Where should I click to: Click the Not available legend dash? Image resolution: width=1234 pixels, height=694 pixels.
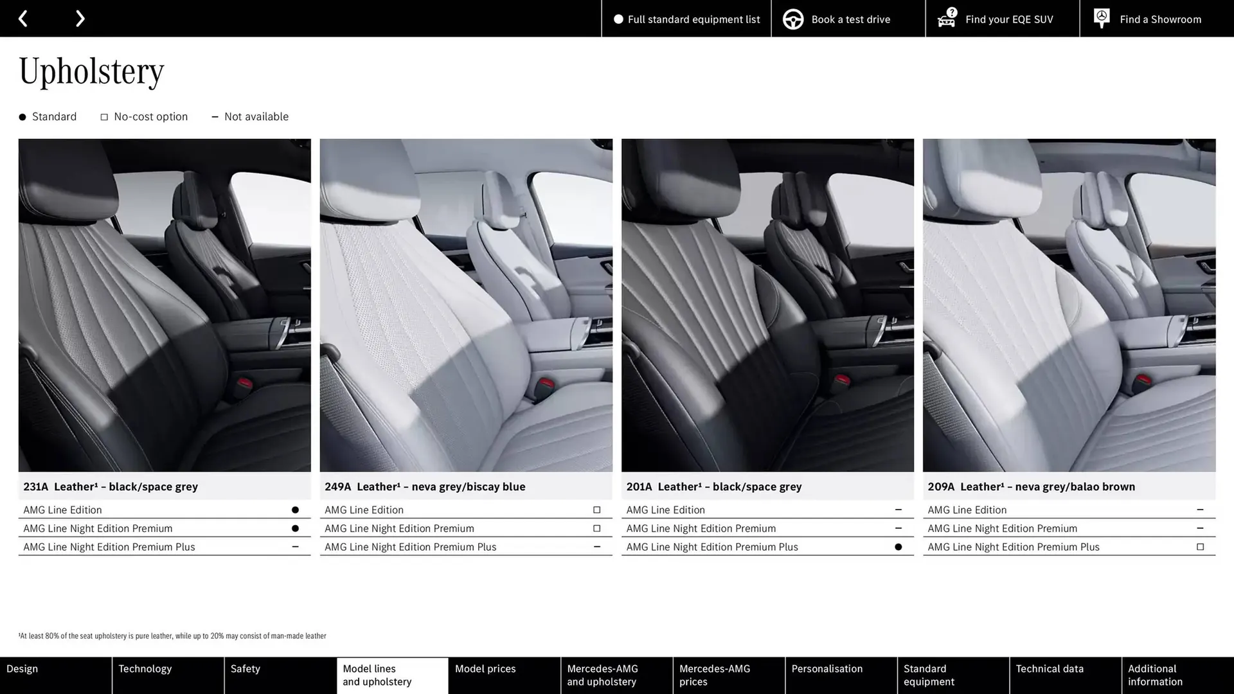point(215,117)
